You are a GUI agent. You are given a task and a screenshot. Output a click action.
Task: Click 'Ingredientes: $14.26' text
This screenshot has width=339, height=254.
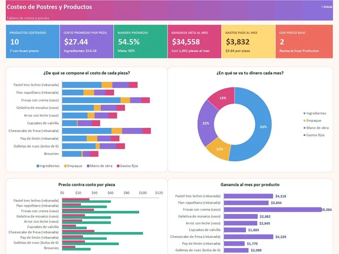(80, 51)
